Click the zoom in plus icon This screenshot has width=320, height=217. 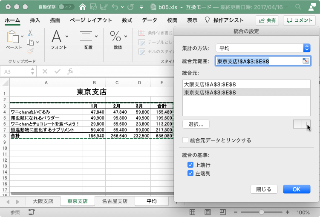coord(288,212)
